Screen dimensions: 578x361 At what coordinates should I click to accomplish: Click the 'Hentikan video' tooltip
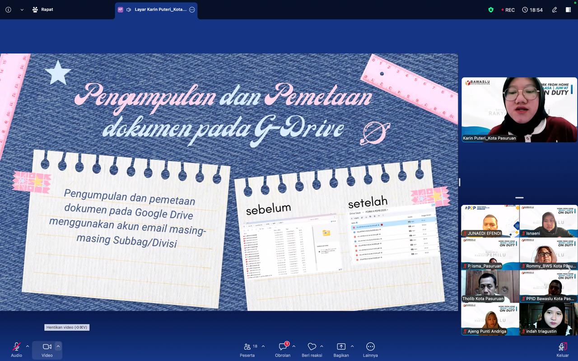point(67,327)
